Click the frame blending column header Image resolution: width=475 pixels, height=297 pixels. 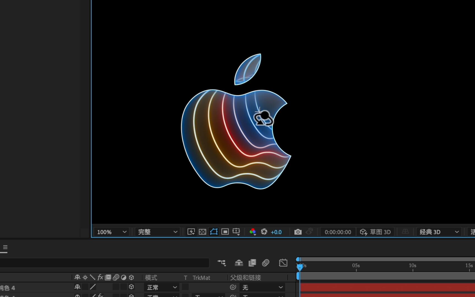coord(108,277)
